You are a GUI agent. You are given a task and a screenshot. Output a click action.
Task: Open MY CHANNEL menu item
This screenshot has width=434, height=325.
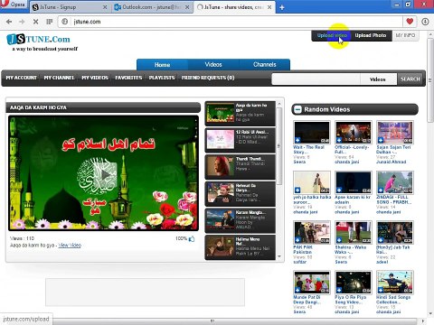point(59,78)
